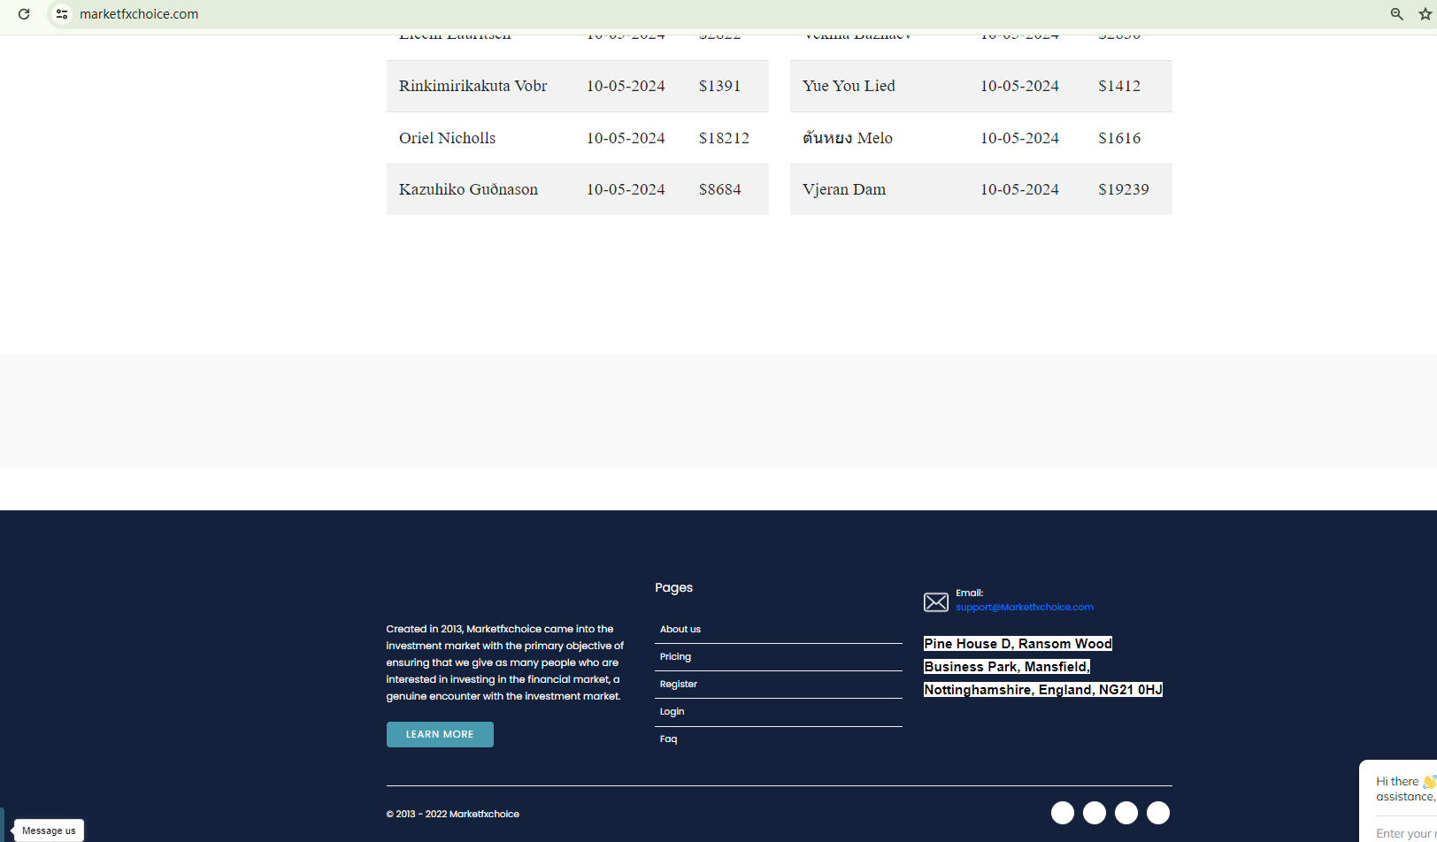Viewport: 1437px width, 842px height.
Task: Open the Register link in footer
Action: (x=678, y=685)
